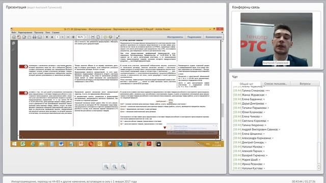
Task: Click the highlight text icon in Reader toolbar
Action: [x=111, y=37]
